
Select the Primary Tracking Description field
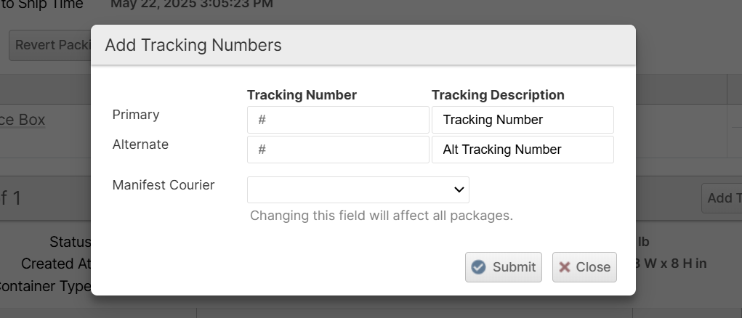pos(523,120)
